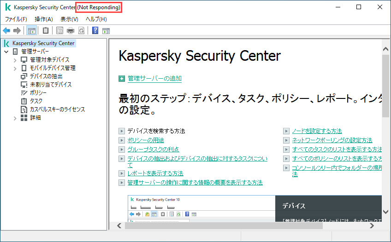Click play icon beside デバイスの抽出およびデバイスの抽出 link
391x242 pixels.
[122, 159]
